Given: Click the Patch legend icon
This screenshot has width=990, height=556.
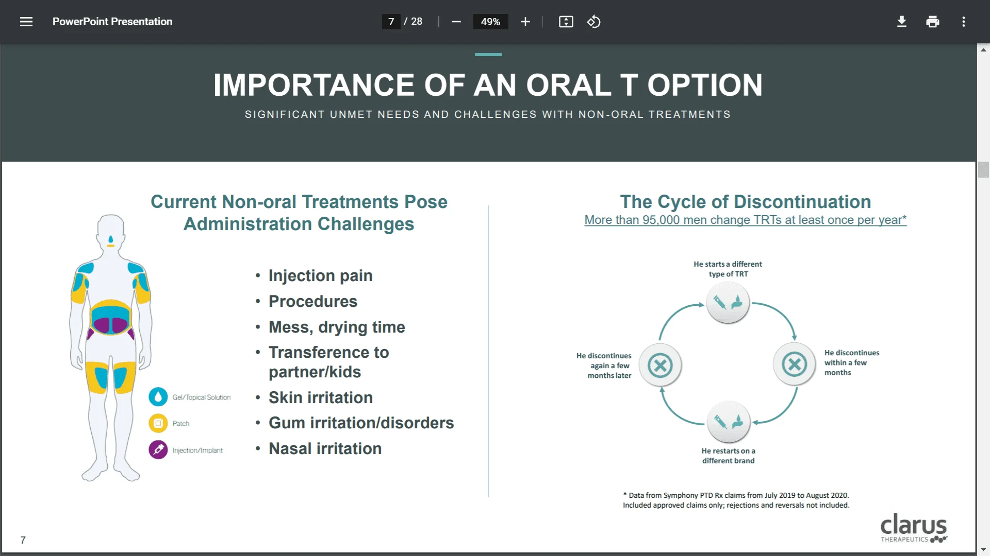Looking at the screenshot, I should click(158, 423).
